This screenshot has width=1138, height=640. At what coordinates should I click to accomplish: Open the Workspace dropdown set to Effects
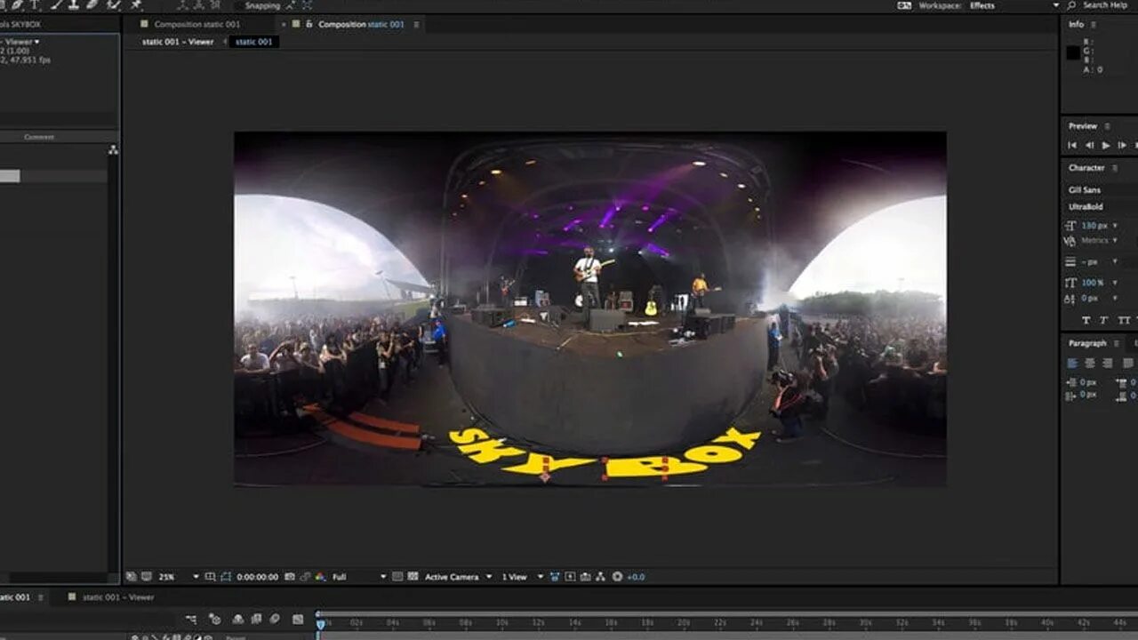coord(1014,5)
